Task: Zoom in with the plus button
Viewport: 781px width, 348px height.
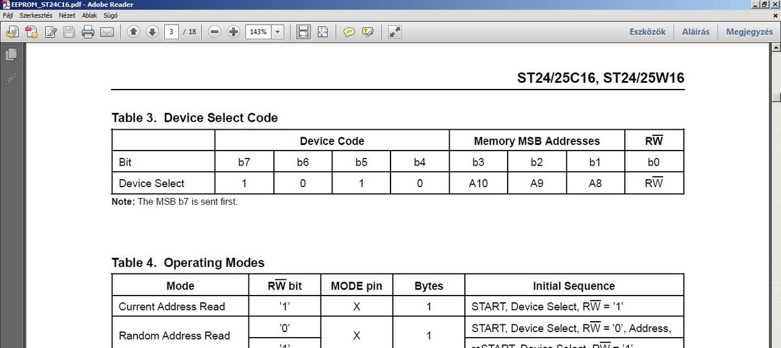Action: pyautogui.click(x=233, y=32)
